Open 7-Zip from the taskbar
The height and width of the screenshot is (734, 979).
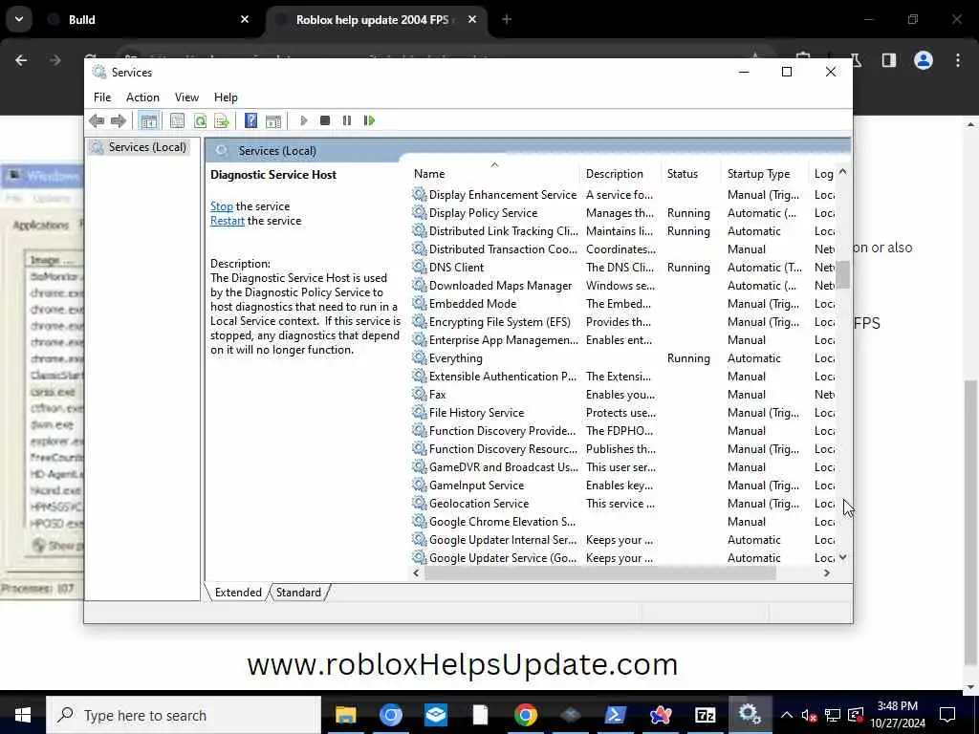tap(705, 715)
